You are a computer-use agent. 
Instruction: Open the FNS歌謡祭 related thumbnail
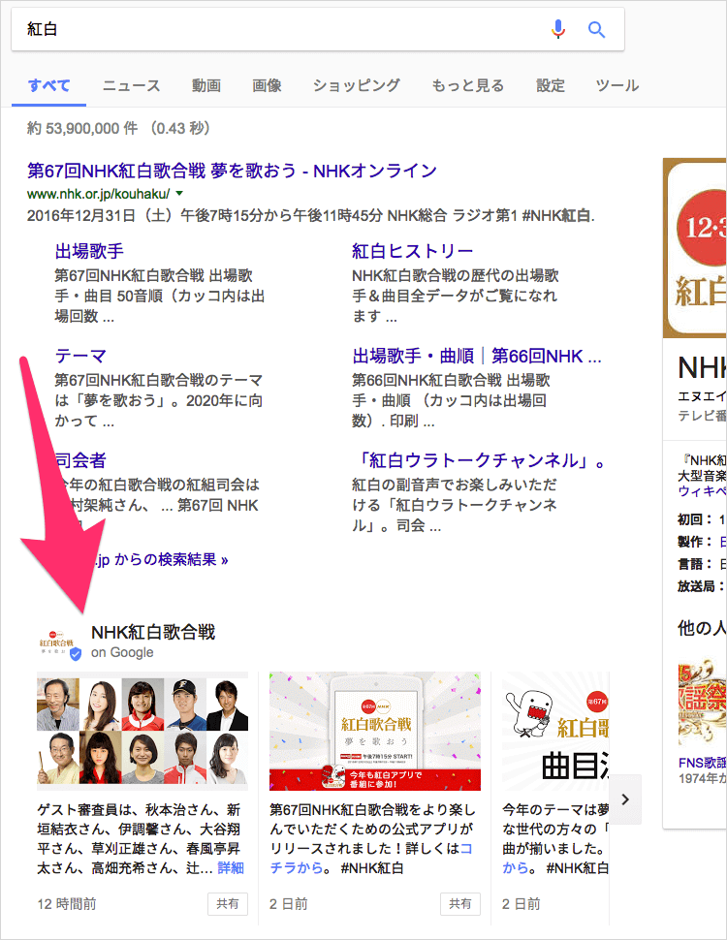(x=703, y=704)
